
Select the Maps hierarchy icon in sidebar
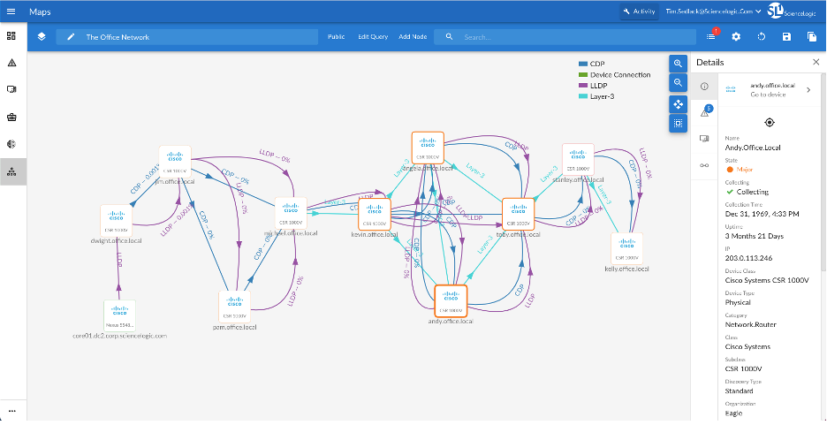point(11,171)
